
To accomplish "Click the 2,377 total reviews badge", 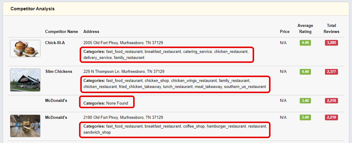I will (331, 72).
